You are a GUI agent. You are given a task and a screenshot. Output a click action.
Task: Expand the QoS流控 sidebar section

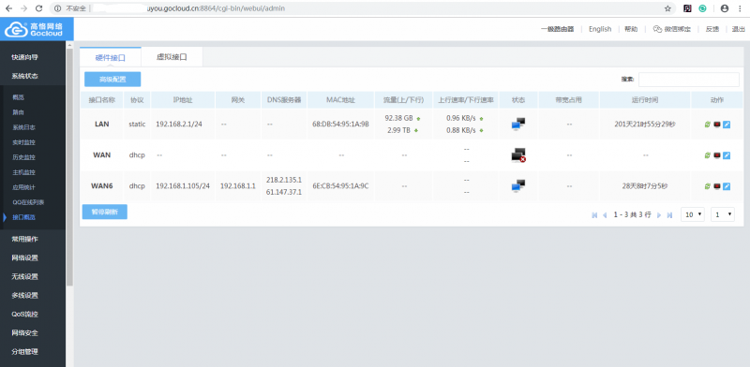point(25,315)
